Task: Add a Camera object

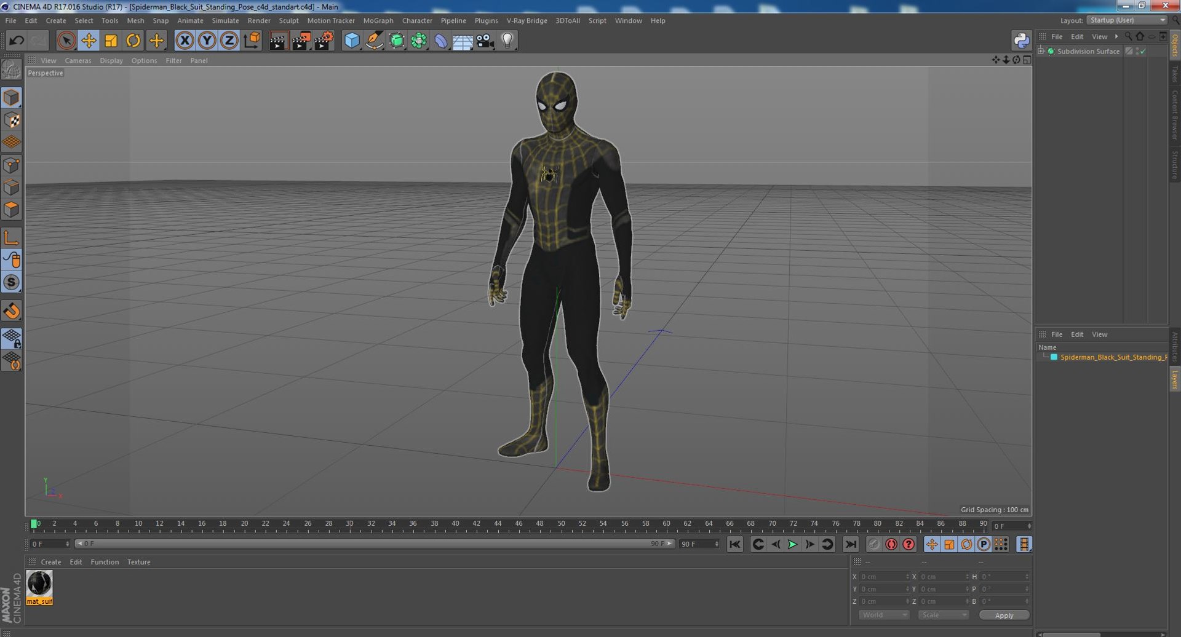Action: pos(485,41)
